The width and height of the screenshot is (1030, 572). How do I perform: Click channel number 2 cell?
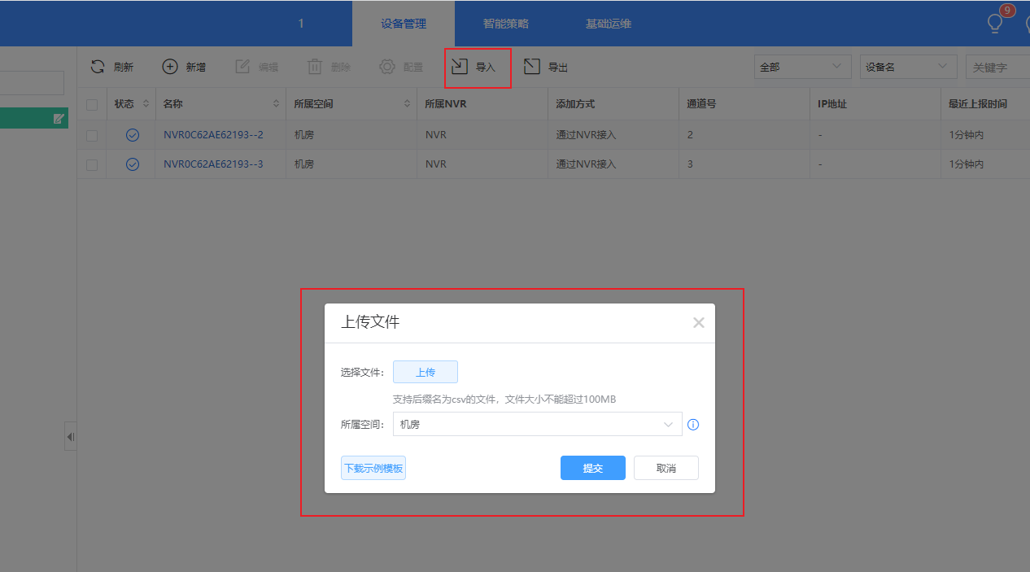690,135
